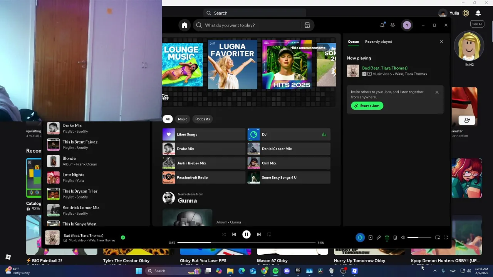The height and width of the screenshot is (277, 493).
Task: Select the Music filter chip
Action: pyautogui.click(x=183, y=119)
